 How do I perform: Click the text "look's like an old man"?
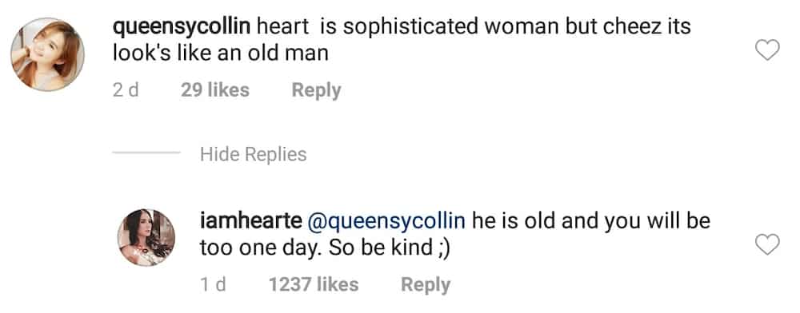(x=221, y=53)
